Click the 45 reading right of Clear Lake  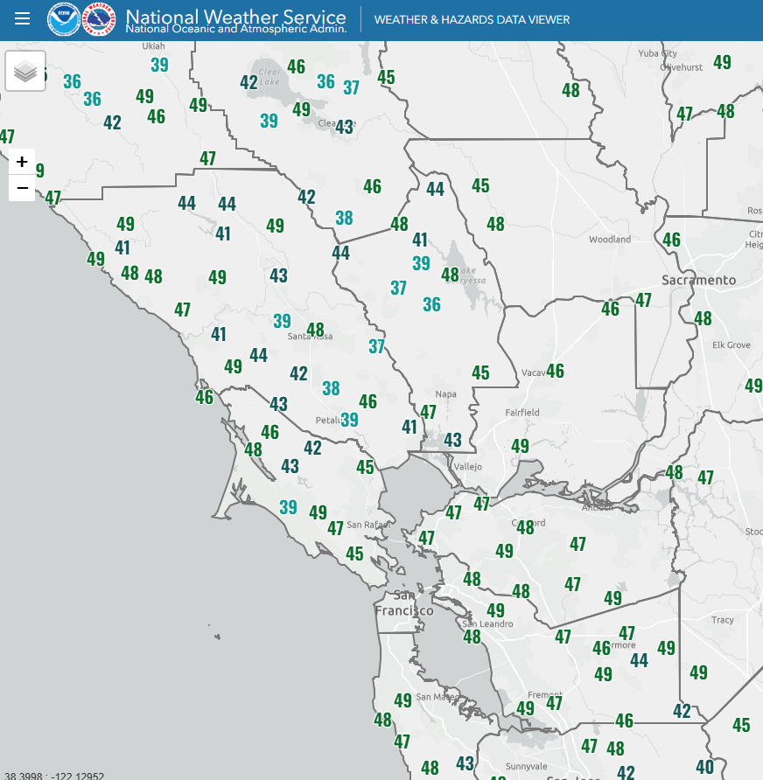tap(386, 78)
